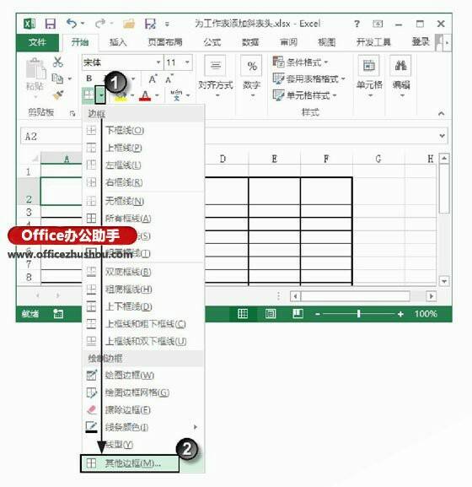This screenshot has width=472, height=487.
Task: Open the 对齐方式 alignment group
Action: 216,77
